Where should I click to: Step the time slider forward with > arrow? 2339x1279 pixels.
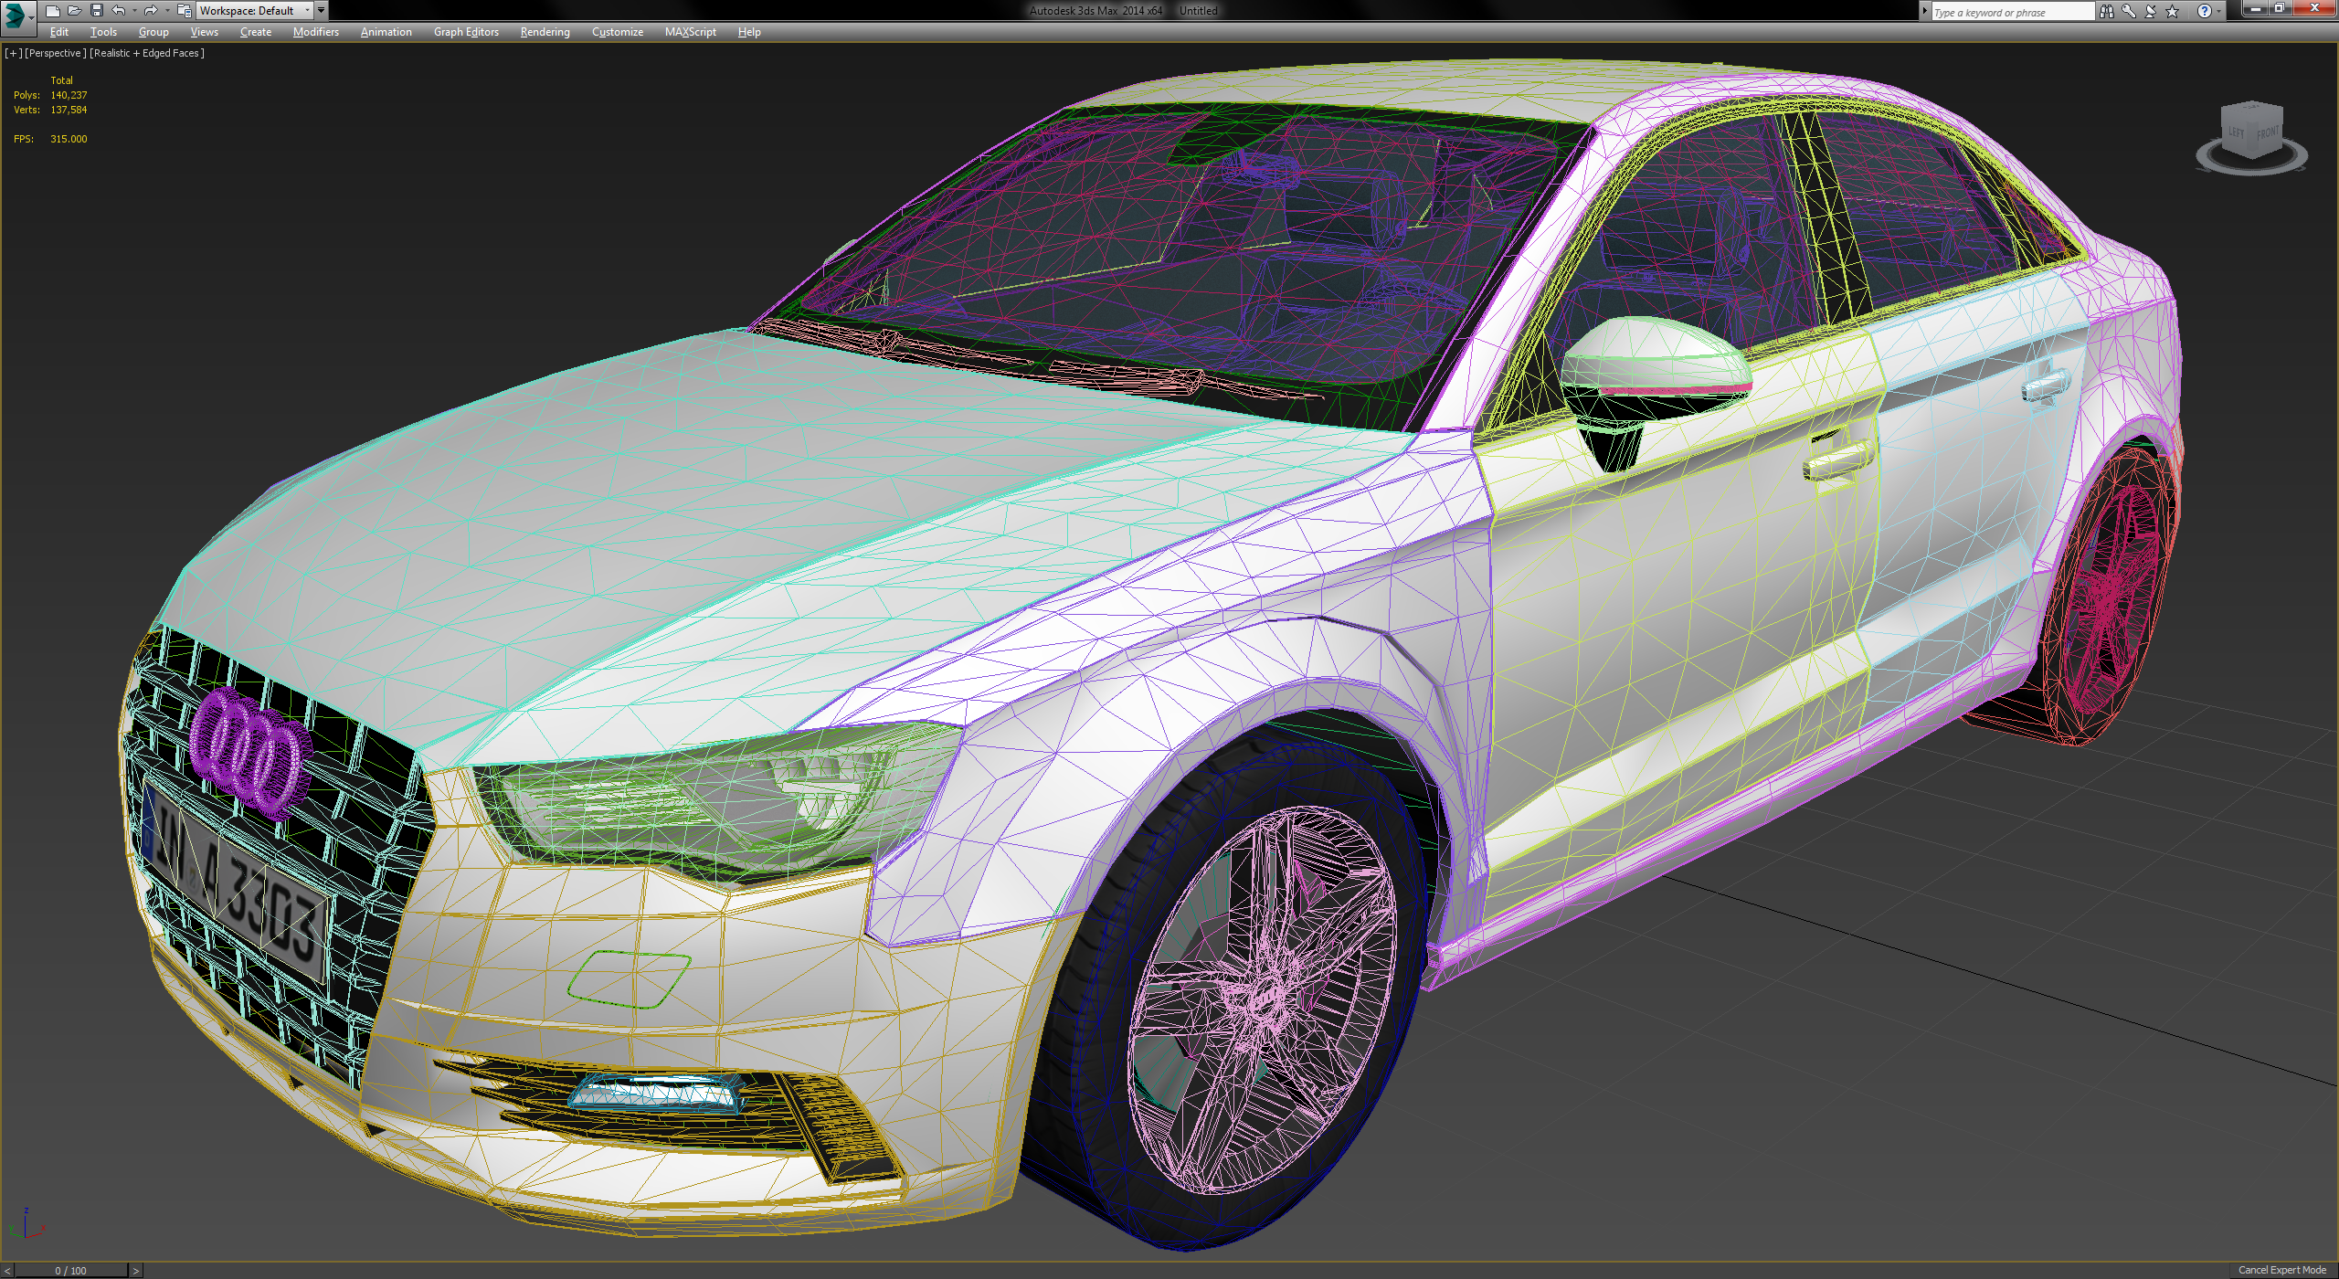(135, 1270)
